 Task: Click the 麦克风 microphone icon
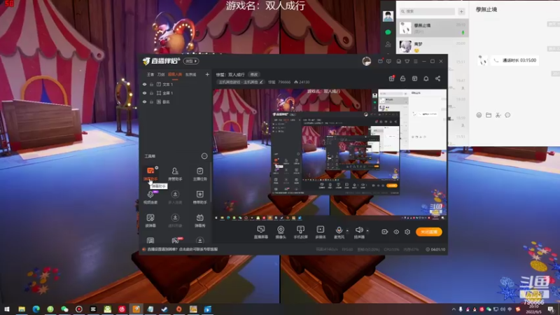(339, 232)
